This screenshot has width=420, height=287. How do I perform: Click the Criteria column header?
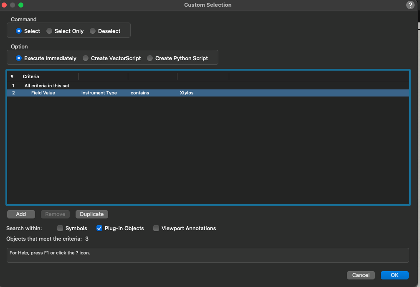click(x=31, y=76)
